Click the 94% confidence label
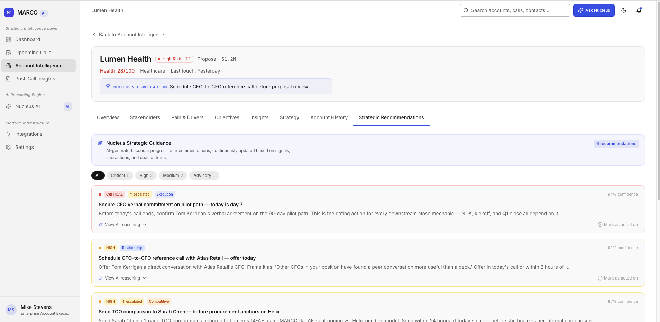The image size is (660, 322). [x=623, y=195]
